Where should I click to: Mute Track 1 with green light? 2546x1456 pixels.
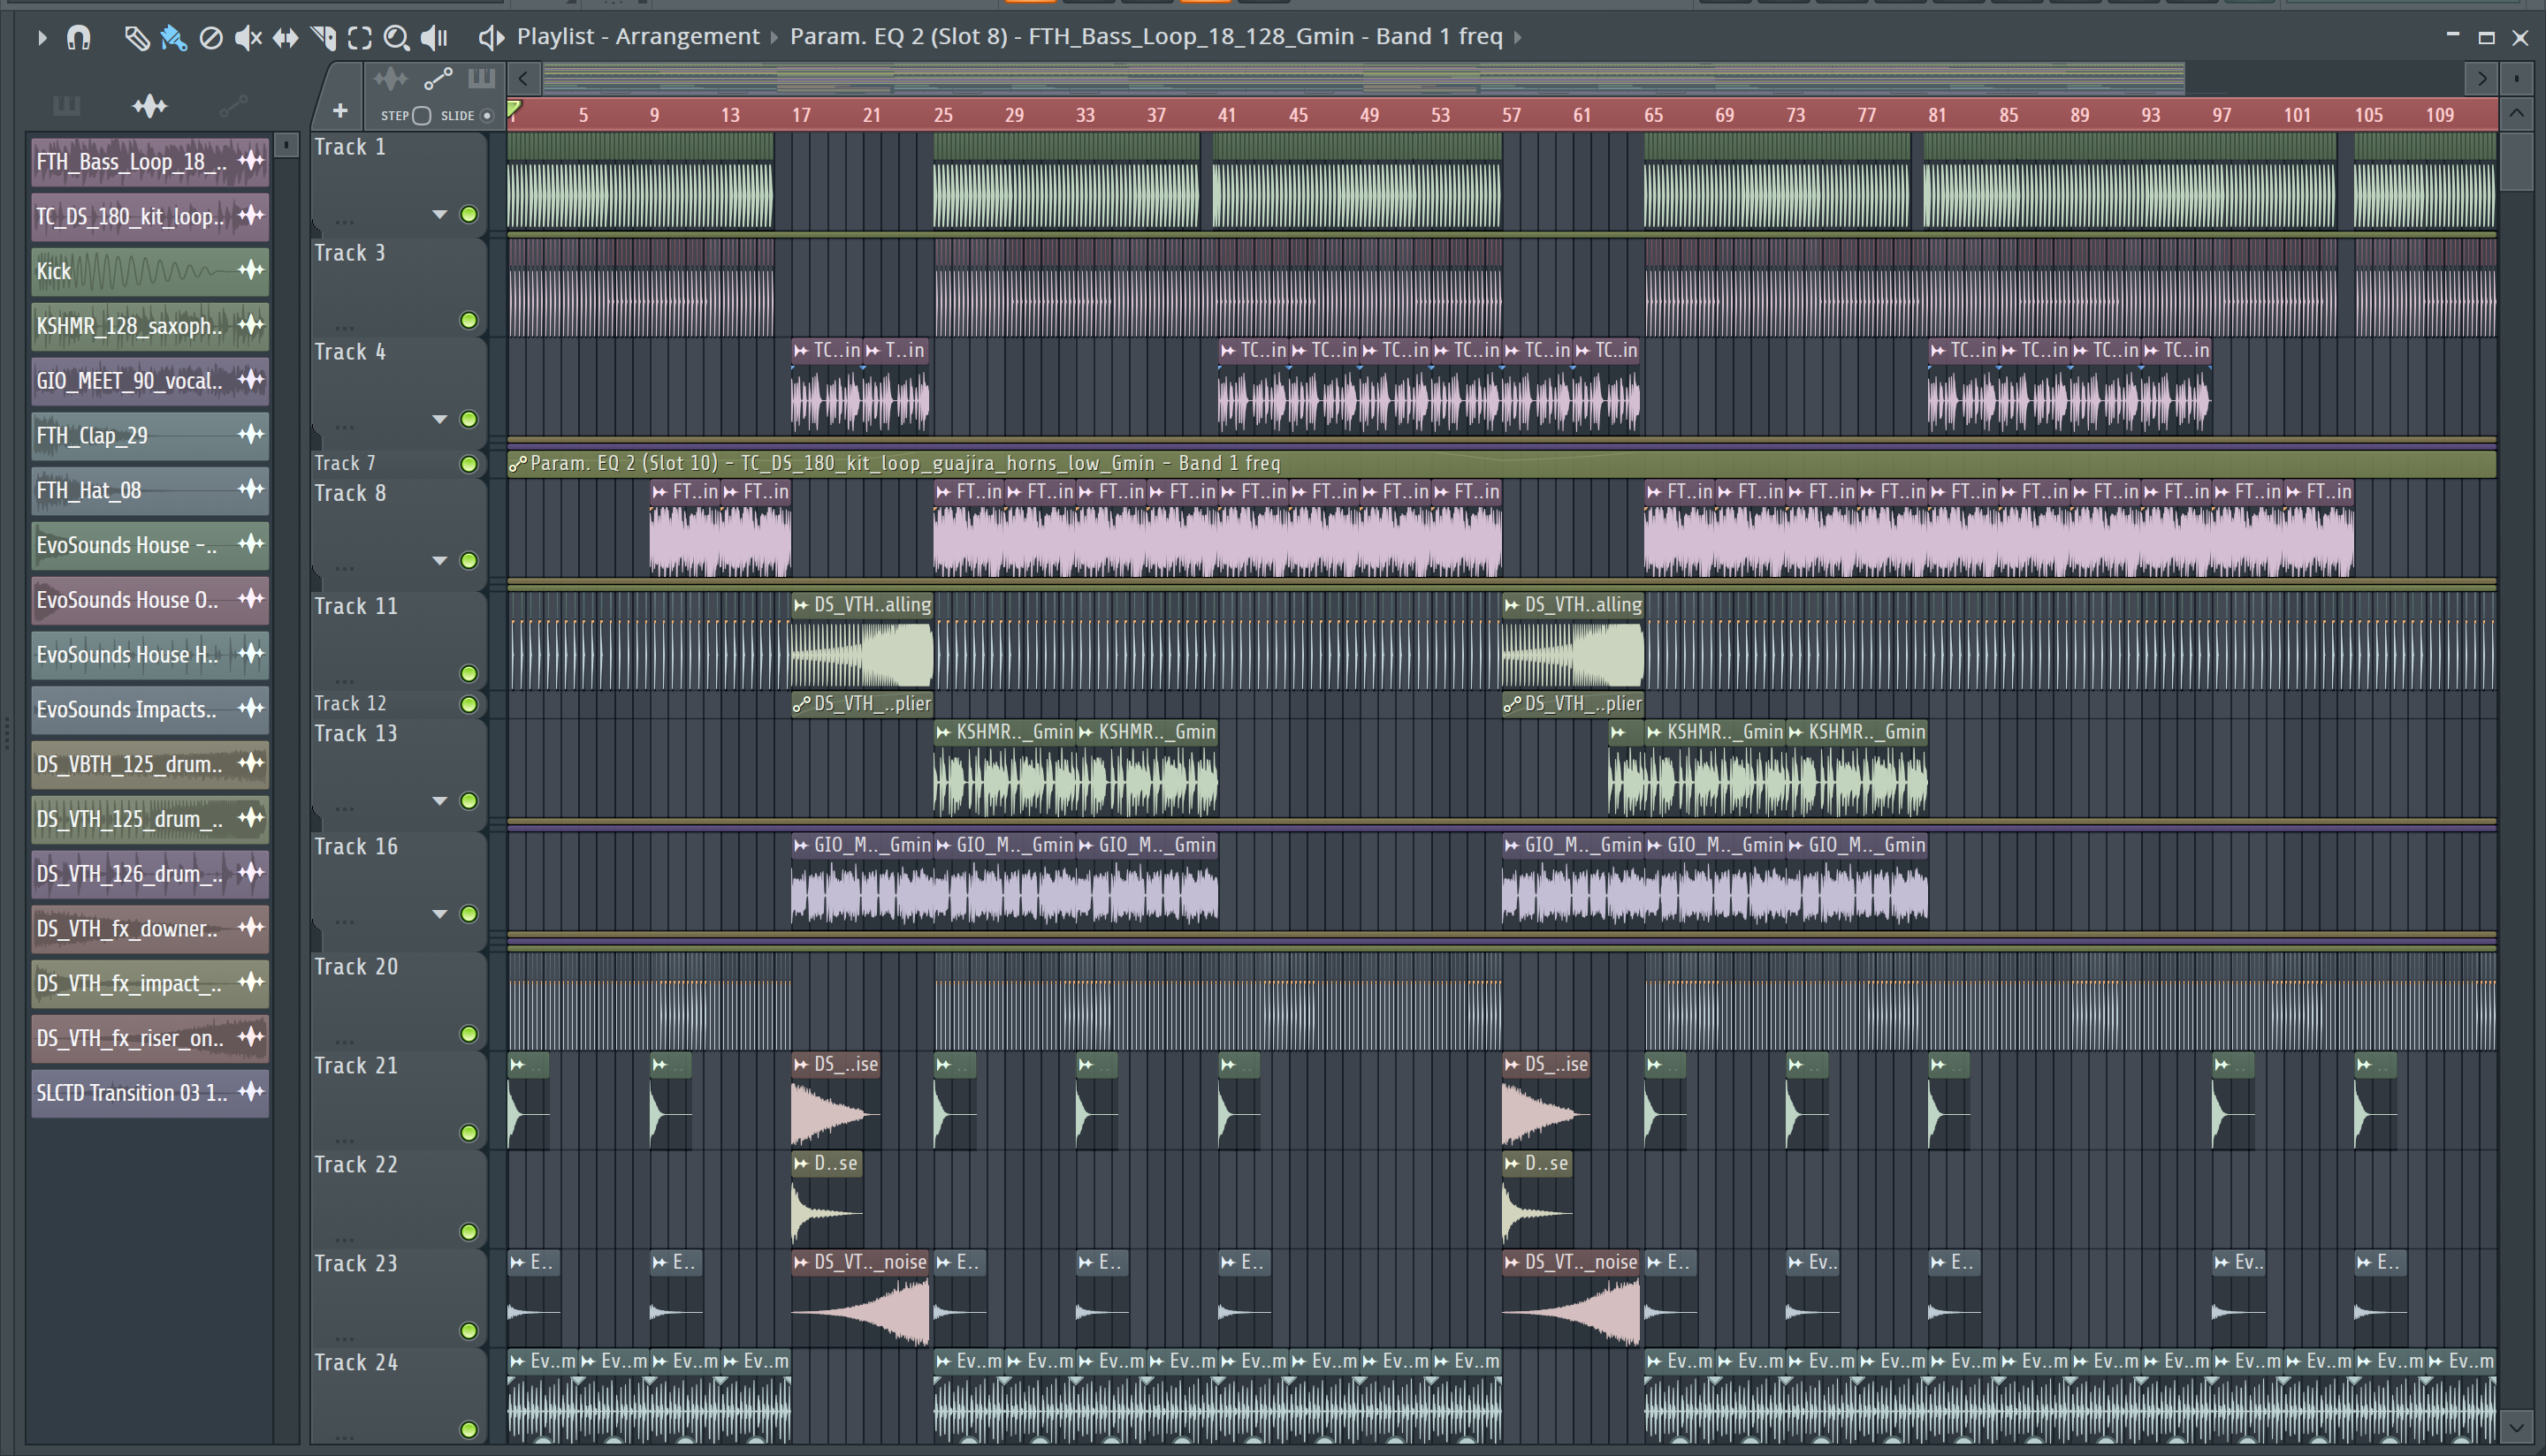pos(469,214)
